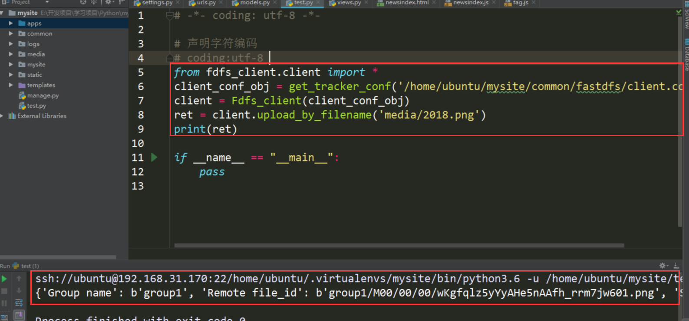The width and height of the screenshot is (689, 321).
Task: Close the newsindex.html tab
Action: [x=434, y=3]
